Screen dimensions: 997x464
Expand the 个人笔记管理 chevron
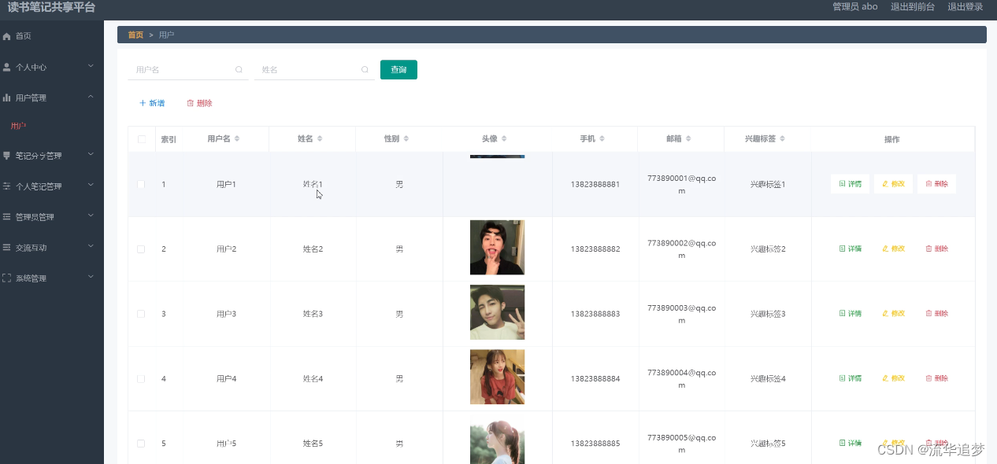pyautogui.click(x=91, y=186)
